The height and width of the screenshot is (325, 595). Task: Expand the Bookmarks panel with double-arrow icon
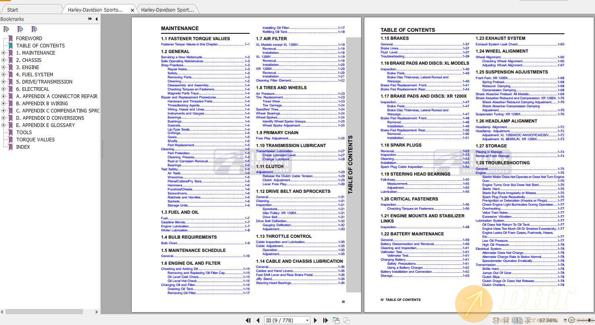pyautogui.click(x=90, y=19)
